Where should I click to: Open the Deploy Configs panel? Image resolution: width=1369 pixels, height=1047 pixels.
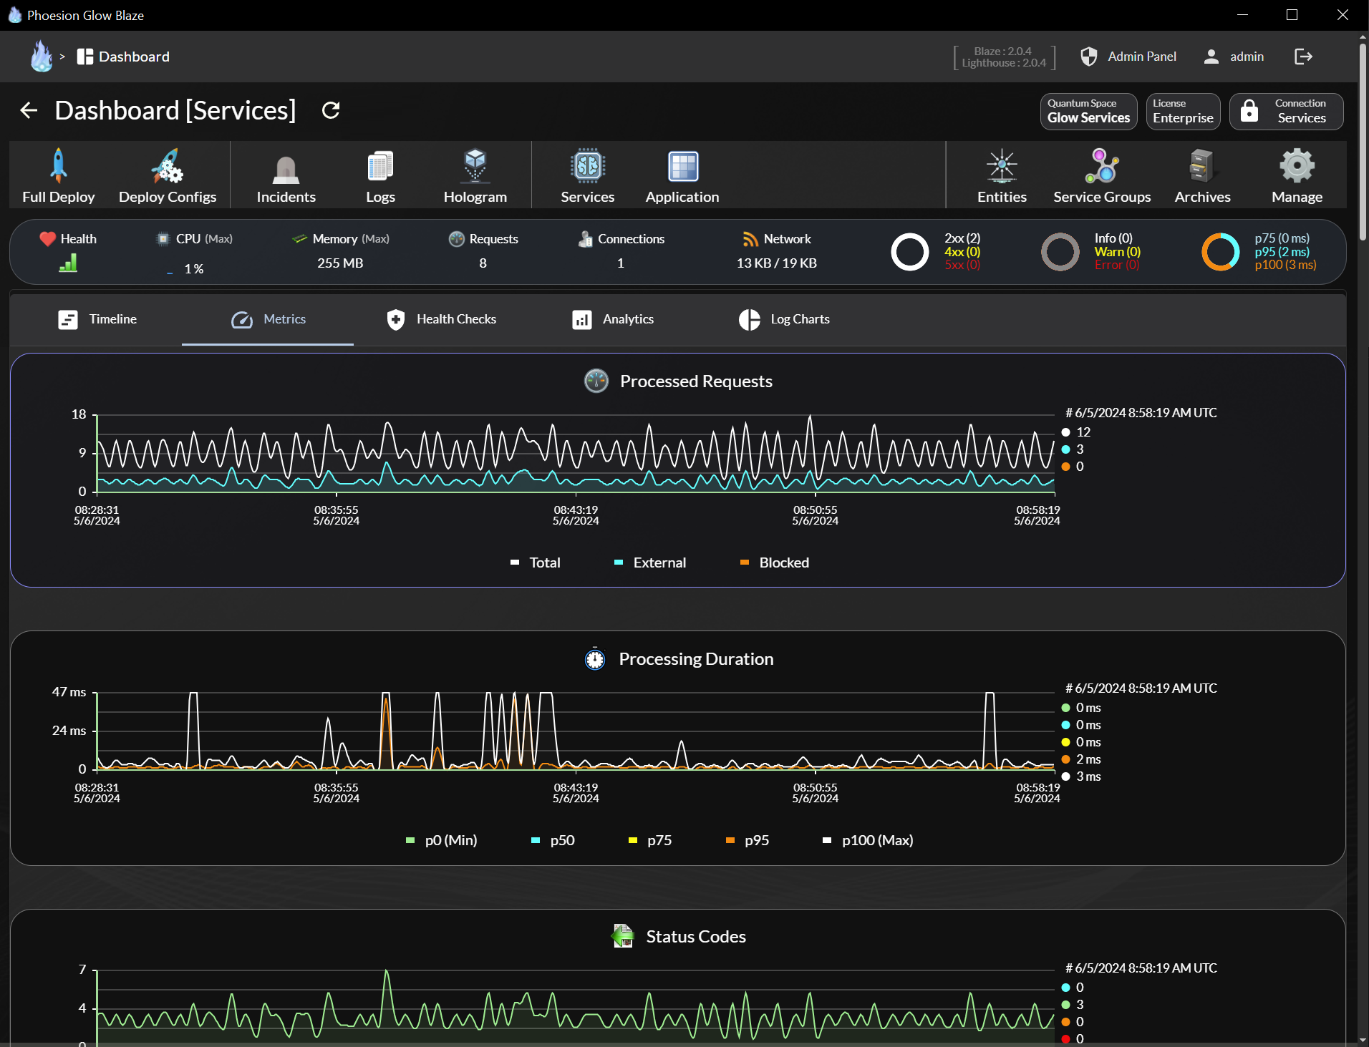[167, 175]
